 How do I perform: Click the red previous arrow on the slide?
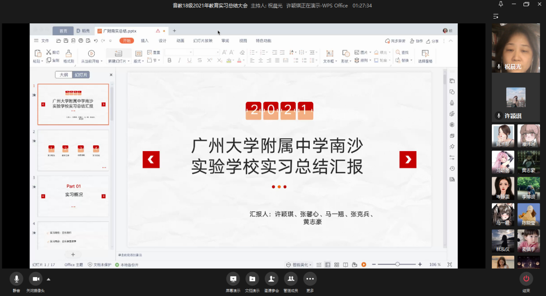coord(151,159)
